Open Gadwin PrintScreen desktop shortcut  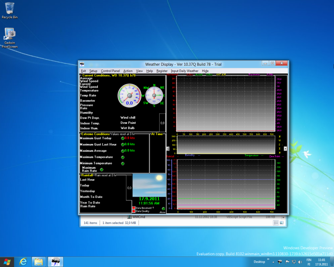click(x=10, y=38)
